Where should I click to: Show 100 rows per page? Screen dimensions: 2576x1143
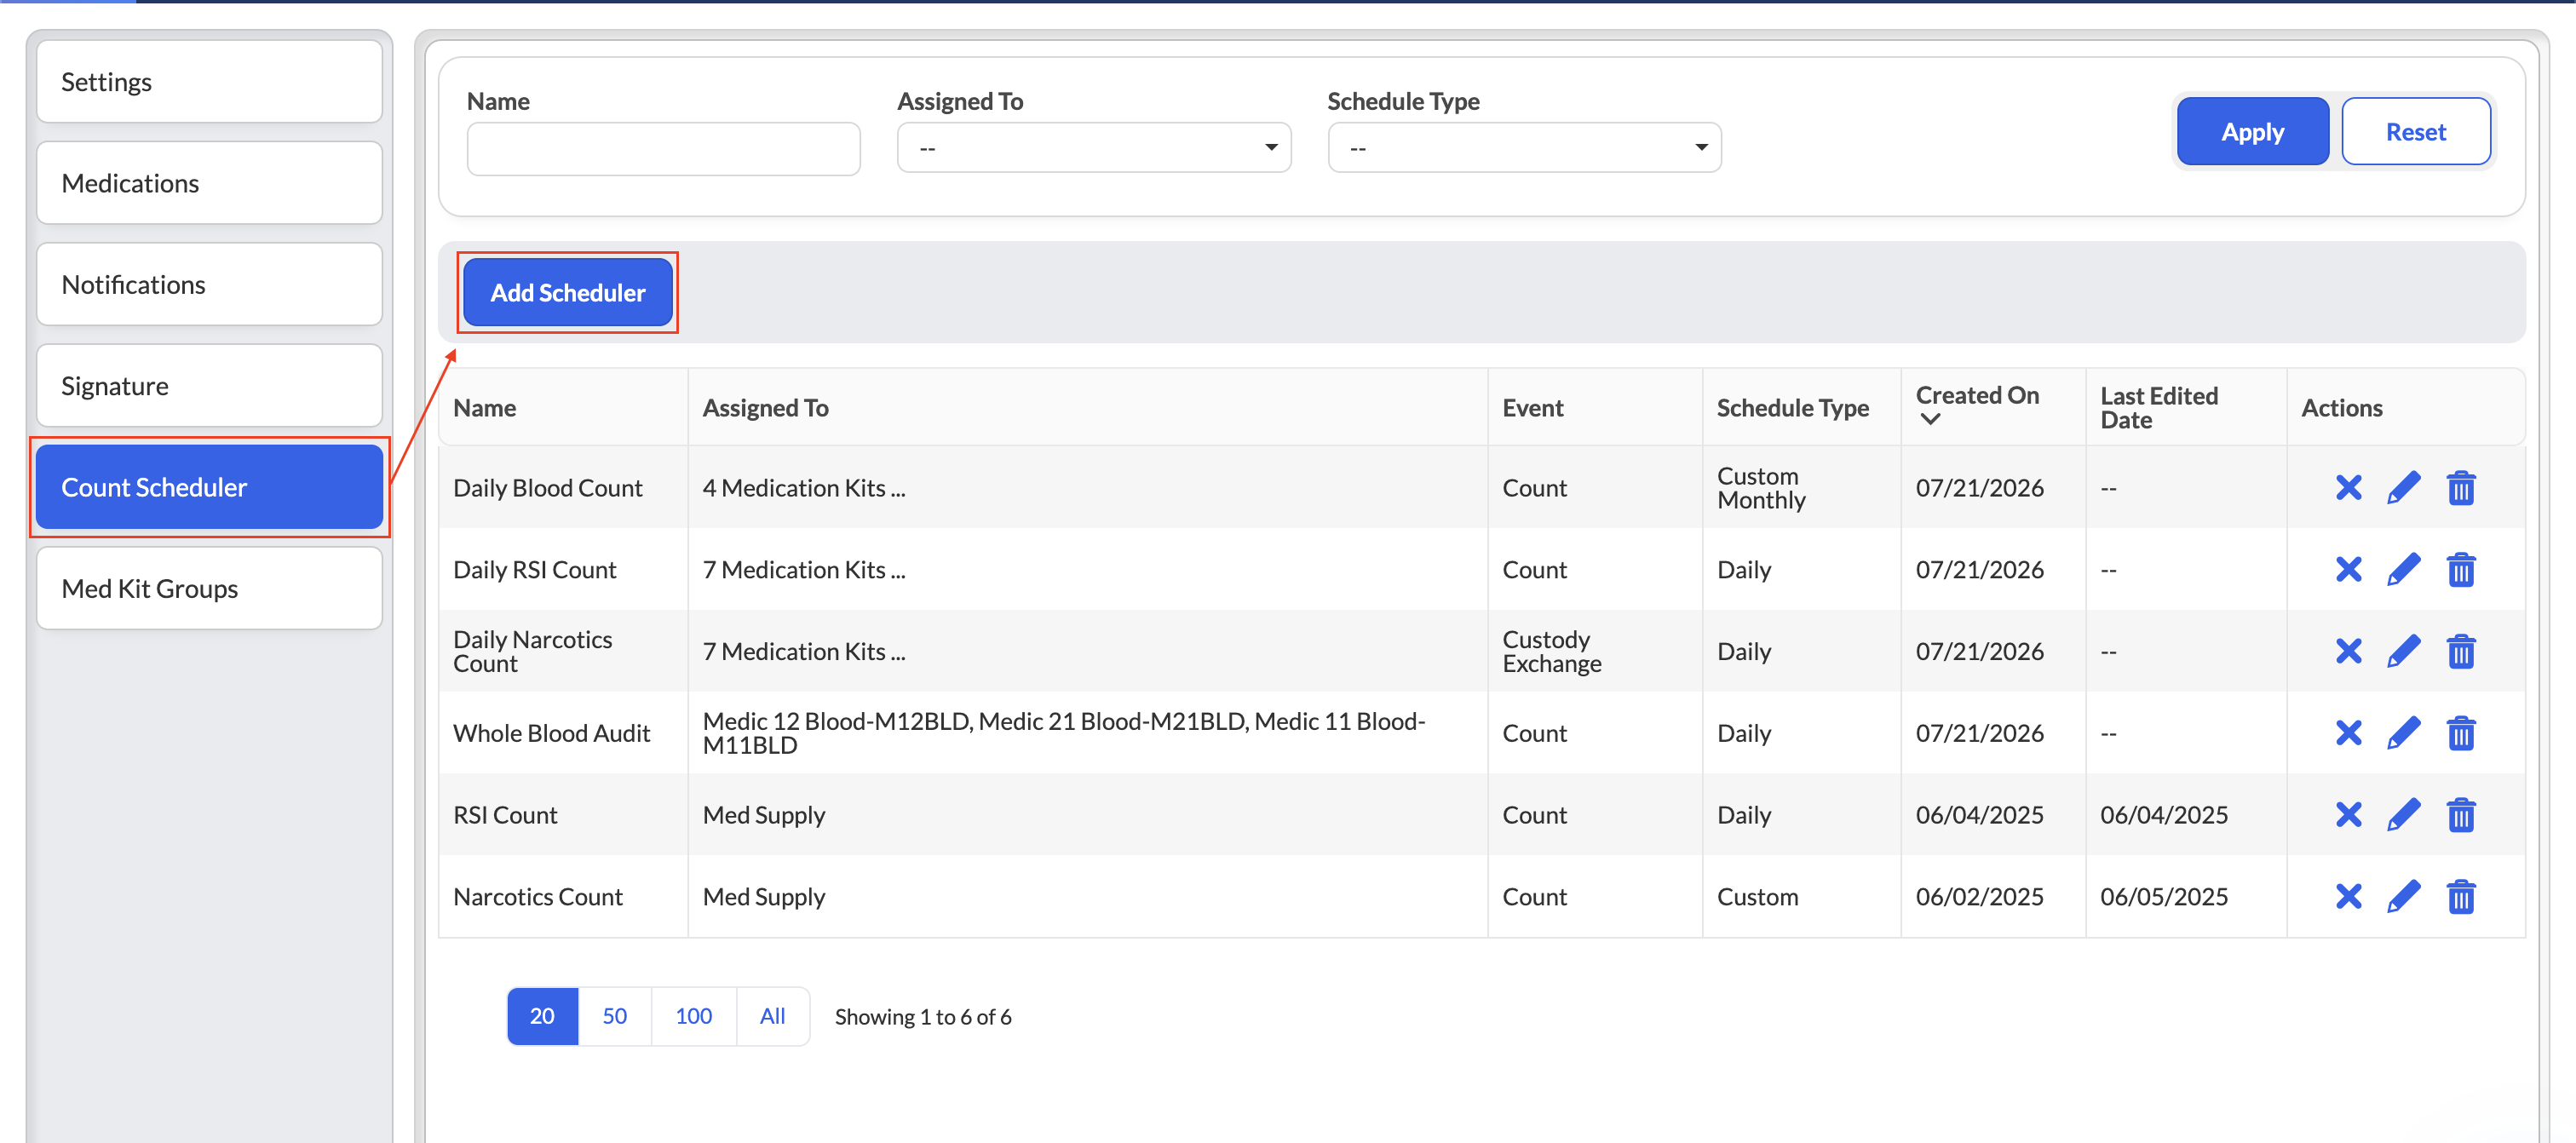[693, 1017]
